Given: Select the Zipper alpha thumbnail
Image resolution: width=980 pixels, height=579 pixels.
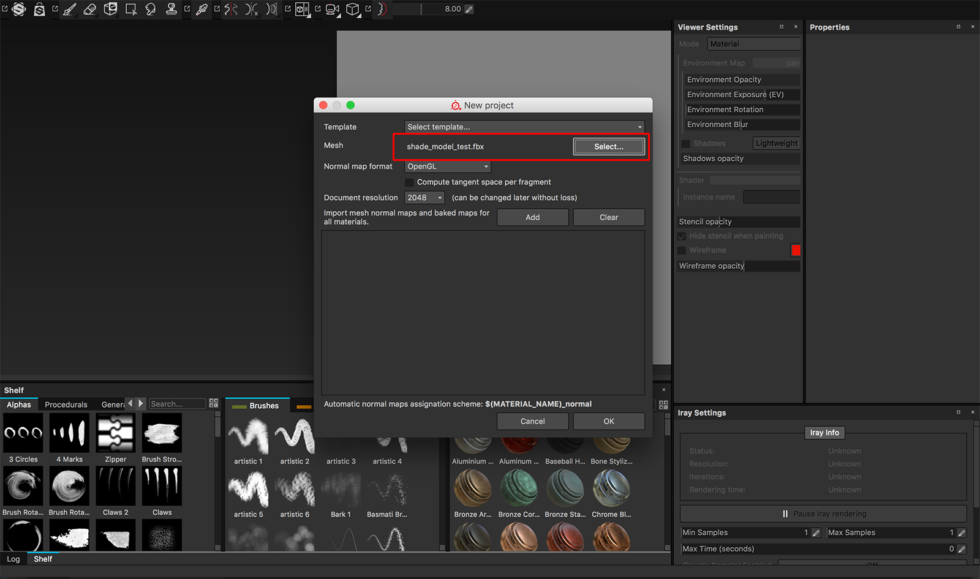Looking at the screenshot, I should click(115, 432).
